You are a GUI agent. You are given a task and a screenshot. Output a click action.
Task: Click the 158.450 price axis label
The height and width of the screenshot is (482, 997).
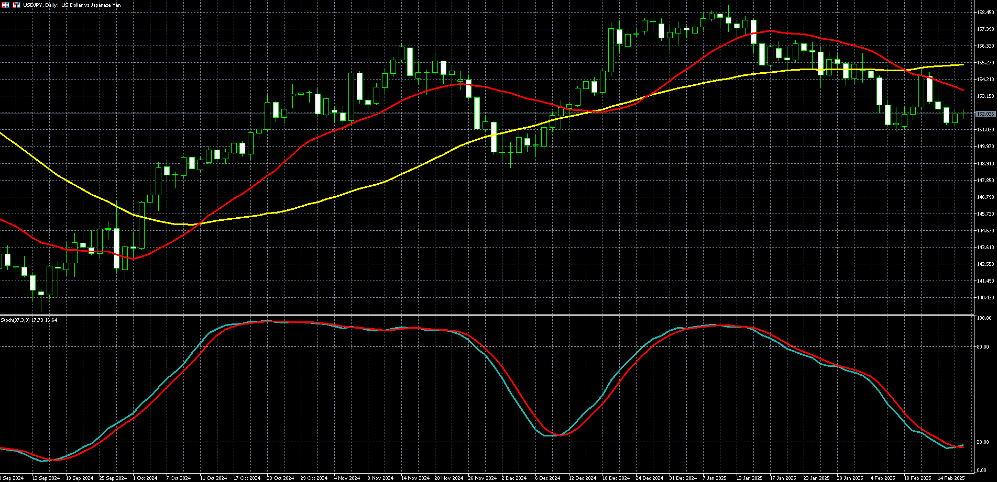point(986,13)
